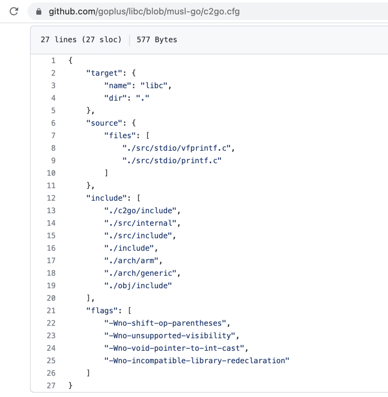Click line number 21
The height and width of the screenshot is (397, 388).
click(51, 310)
